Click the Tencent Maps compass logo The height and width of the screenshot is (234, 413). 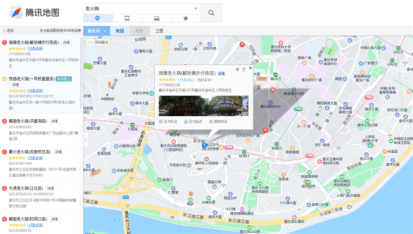coord(16,12)
